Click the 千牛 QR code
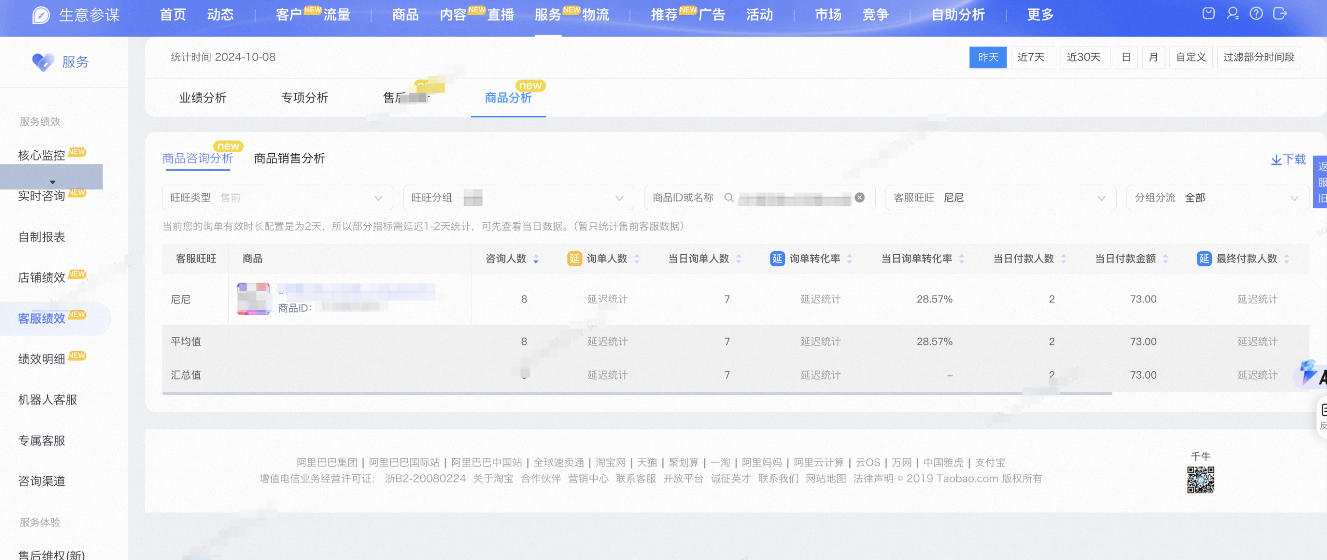The image size is (1327, 560). coord(1200,480)
